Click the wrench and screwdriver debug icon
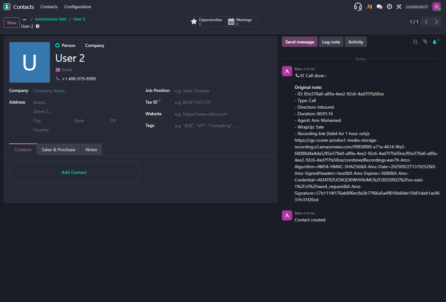 point(399,7)
